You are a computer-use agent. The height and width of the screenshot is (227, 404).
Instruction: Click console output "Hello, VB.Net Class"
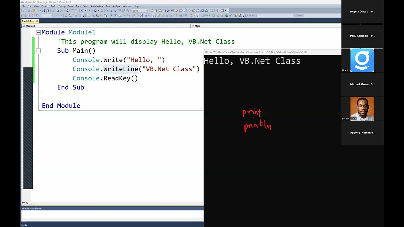point(252,61)
